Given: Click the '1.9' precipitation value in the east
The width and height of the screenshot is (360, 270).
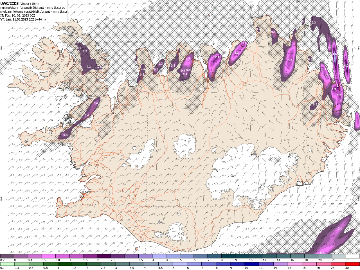Looking at the screenshot, I should [x=334, y=89].
